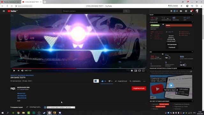Enable miniplayer mode
204x115 pixels.
coord(135,71)
